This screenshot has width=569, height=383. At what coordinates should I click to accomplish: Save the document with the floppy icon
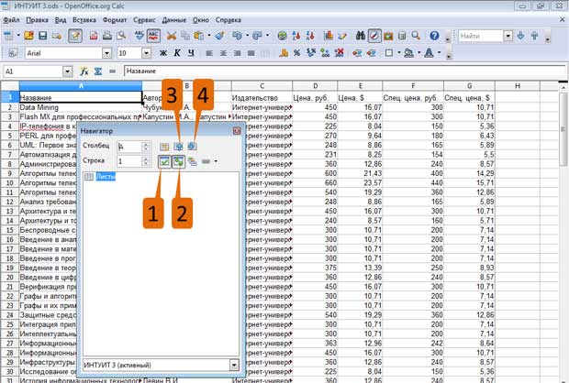43,36
